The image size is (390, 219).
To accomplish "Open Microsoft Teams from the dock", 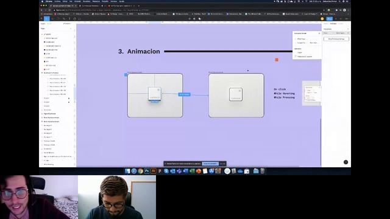I will tap(179, 171).
